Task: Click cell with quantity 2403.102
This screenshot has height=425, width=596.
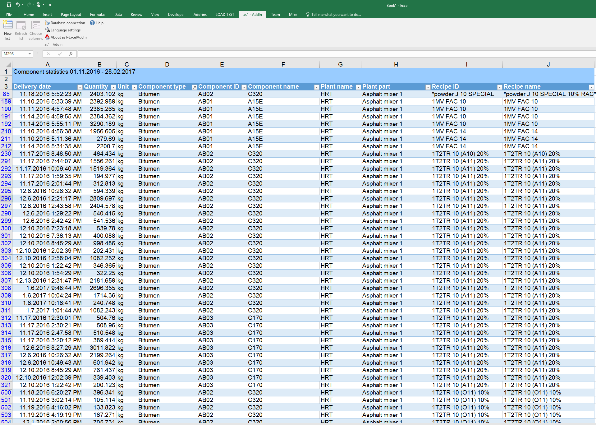Action: [x=99, y=94]
